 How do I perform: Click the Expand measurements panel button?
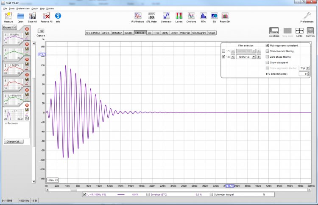click(9, 27)
